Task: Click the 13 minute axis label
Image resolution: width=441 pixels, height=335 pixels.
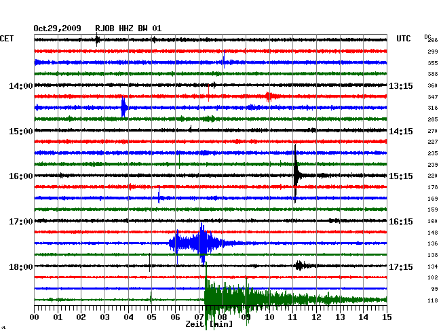Action: point(340,317)
